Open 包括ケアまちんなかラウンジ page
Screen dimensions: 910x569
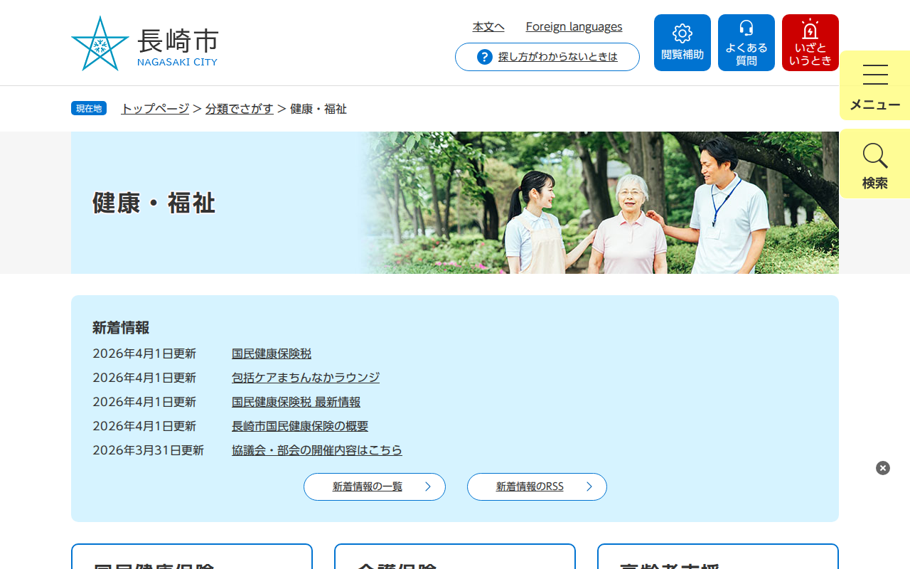click(x=305, y=378)
